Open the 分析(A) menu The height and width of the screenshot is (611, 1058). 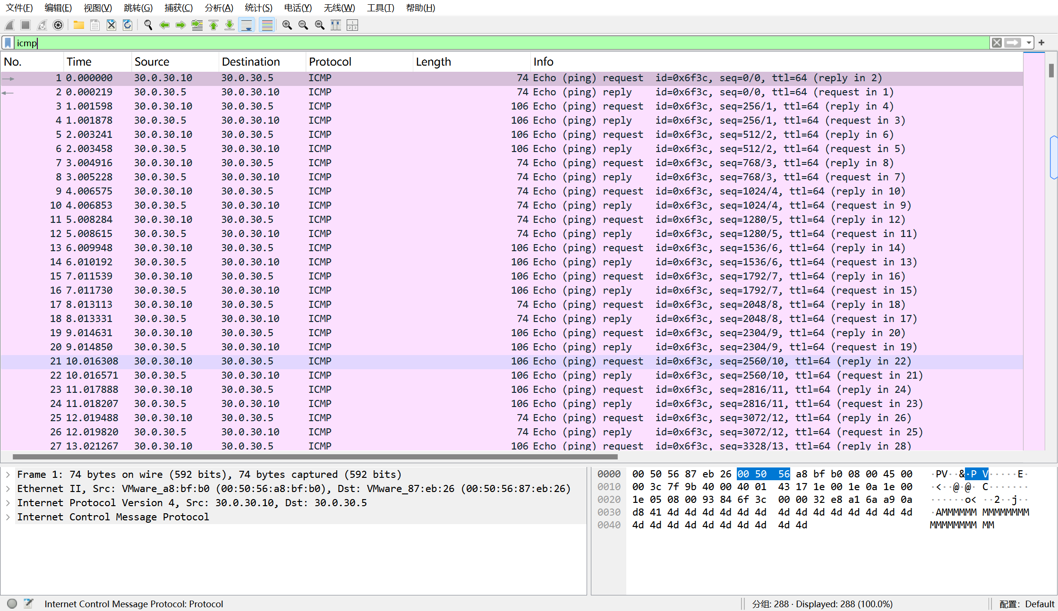(x=219, y=8)
